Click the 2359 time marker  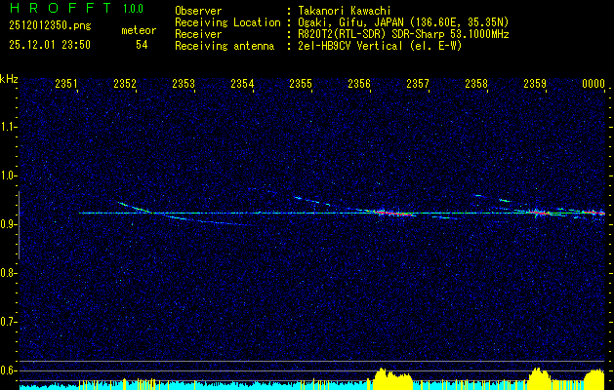pos(535,83)
